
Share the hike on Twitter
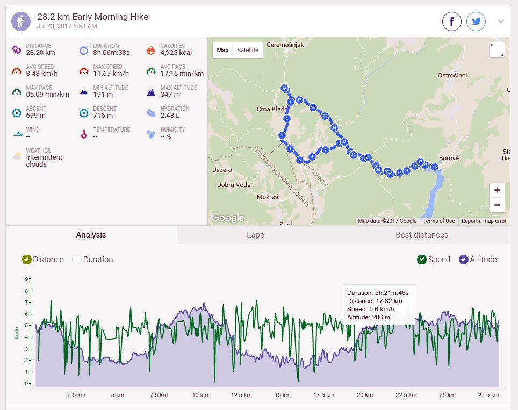[476, 21]
